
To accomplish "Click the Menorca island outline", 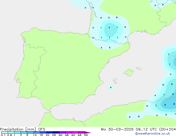I will click(x=139, y=69).
